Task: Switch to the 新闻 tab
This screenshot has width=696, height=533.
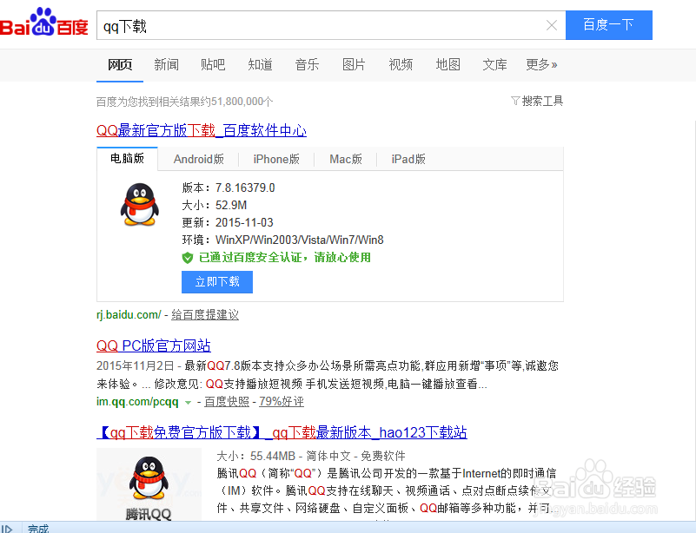Action: (167, 65)
